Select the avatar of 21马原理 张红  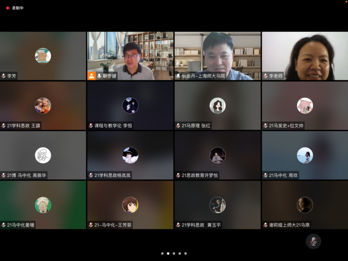[217, 106]
